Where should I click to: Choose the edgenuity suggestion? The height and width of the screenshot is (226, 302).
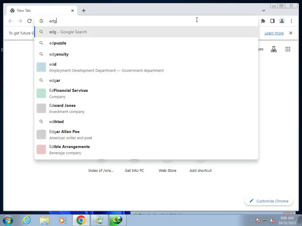(x=146, y=54)
